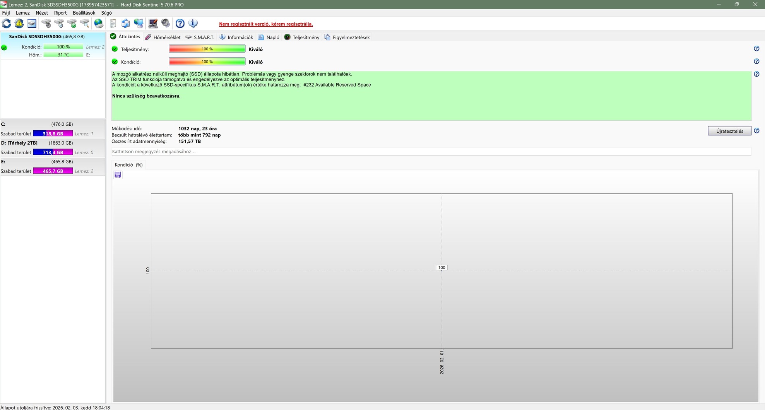Click the blue info bubble About icon
765x410 pixels.
[x=193, y=24]
